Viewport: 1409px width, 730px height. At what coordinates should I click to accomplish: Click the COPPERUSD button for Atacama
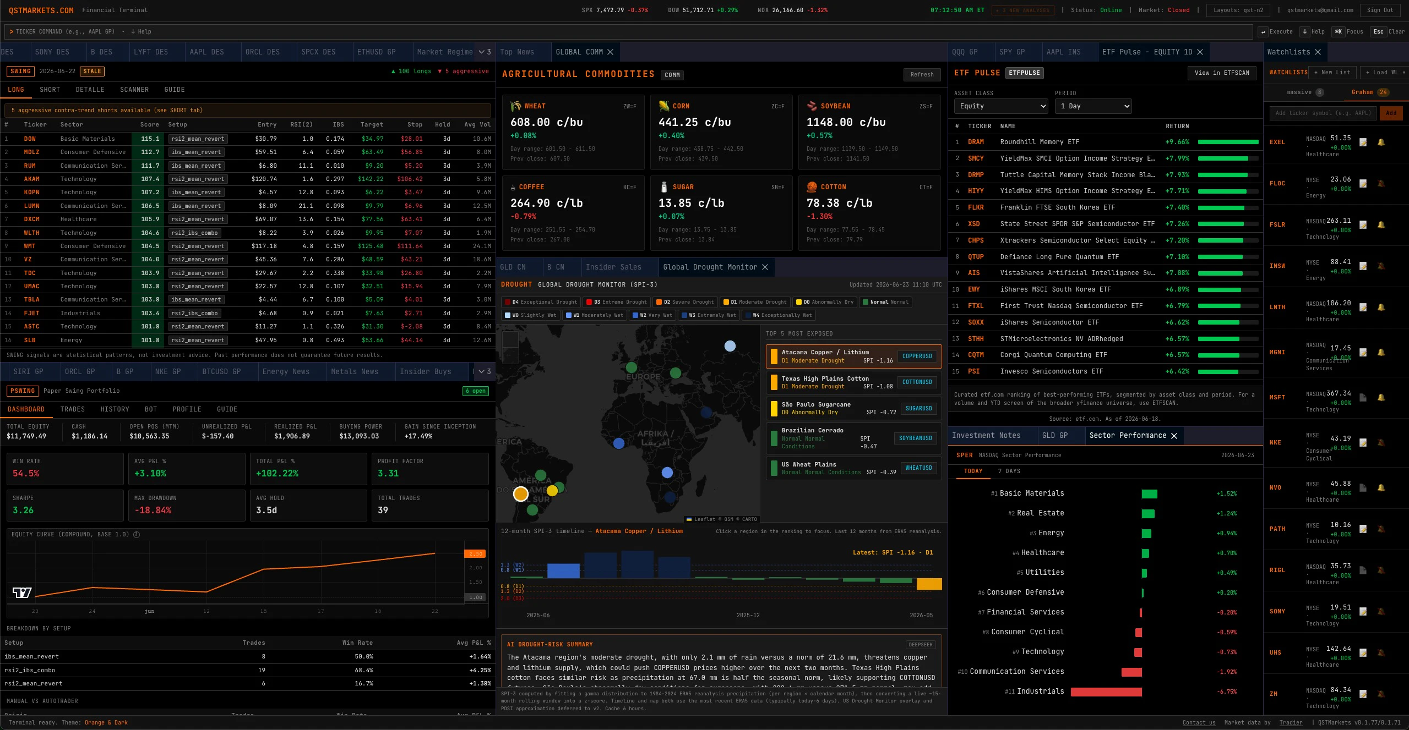coord(917,356)
